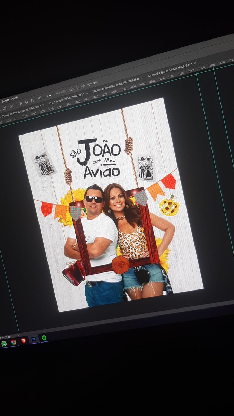Close the Layer 26 psd document tab
The height and width of the screenshot is (416, 234).
click(43, 105)
